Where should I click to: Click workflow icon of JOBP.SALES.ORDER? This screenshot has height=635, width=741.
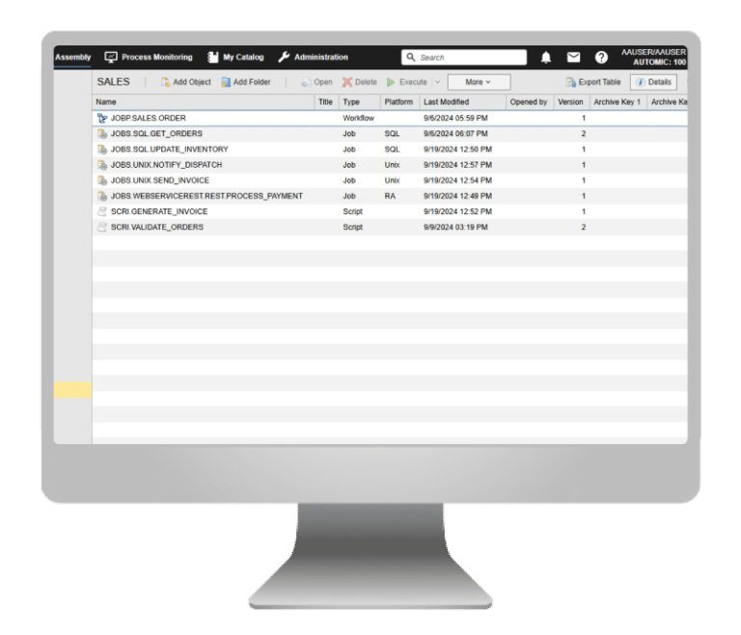[x=102, y=118]
